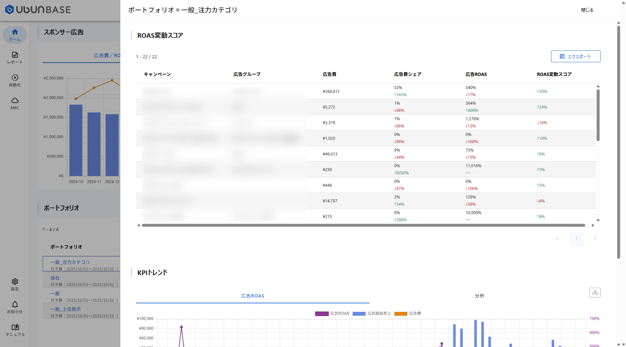The height and width of the screenshot is (347, 626).
Task: Select the 広告ROAS tab
Action: pyautogui.click(x=252, y=296)
